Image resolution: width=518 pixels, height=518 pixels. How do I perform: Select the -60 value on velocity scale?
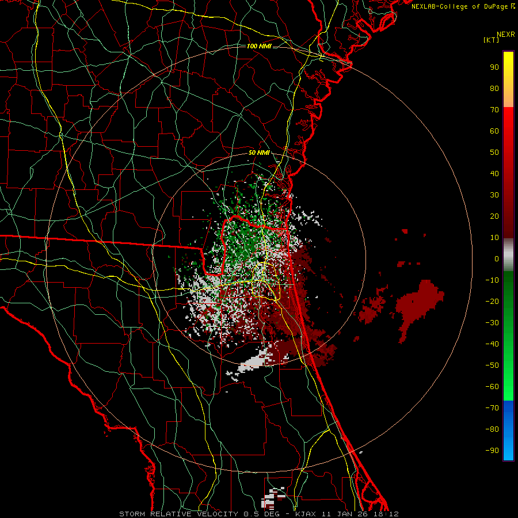click(x=492, y=387)
